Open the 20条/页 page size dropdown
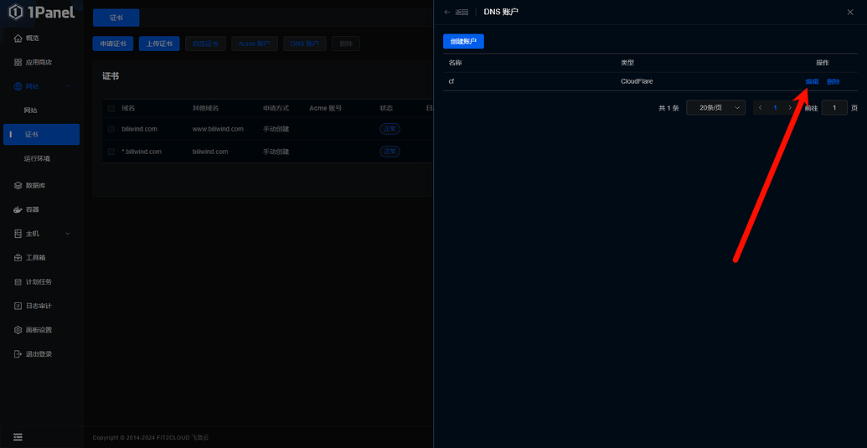This screenshot has height=448, width=867. (715, 108)
